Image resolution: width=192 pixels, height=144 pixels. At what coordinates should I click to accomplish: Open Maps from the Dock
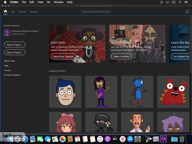point(55,139)
